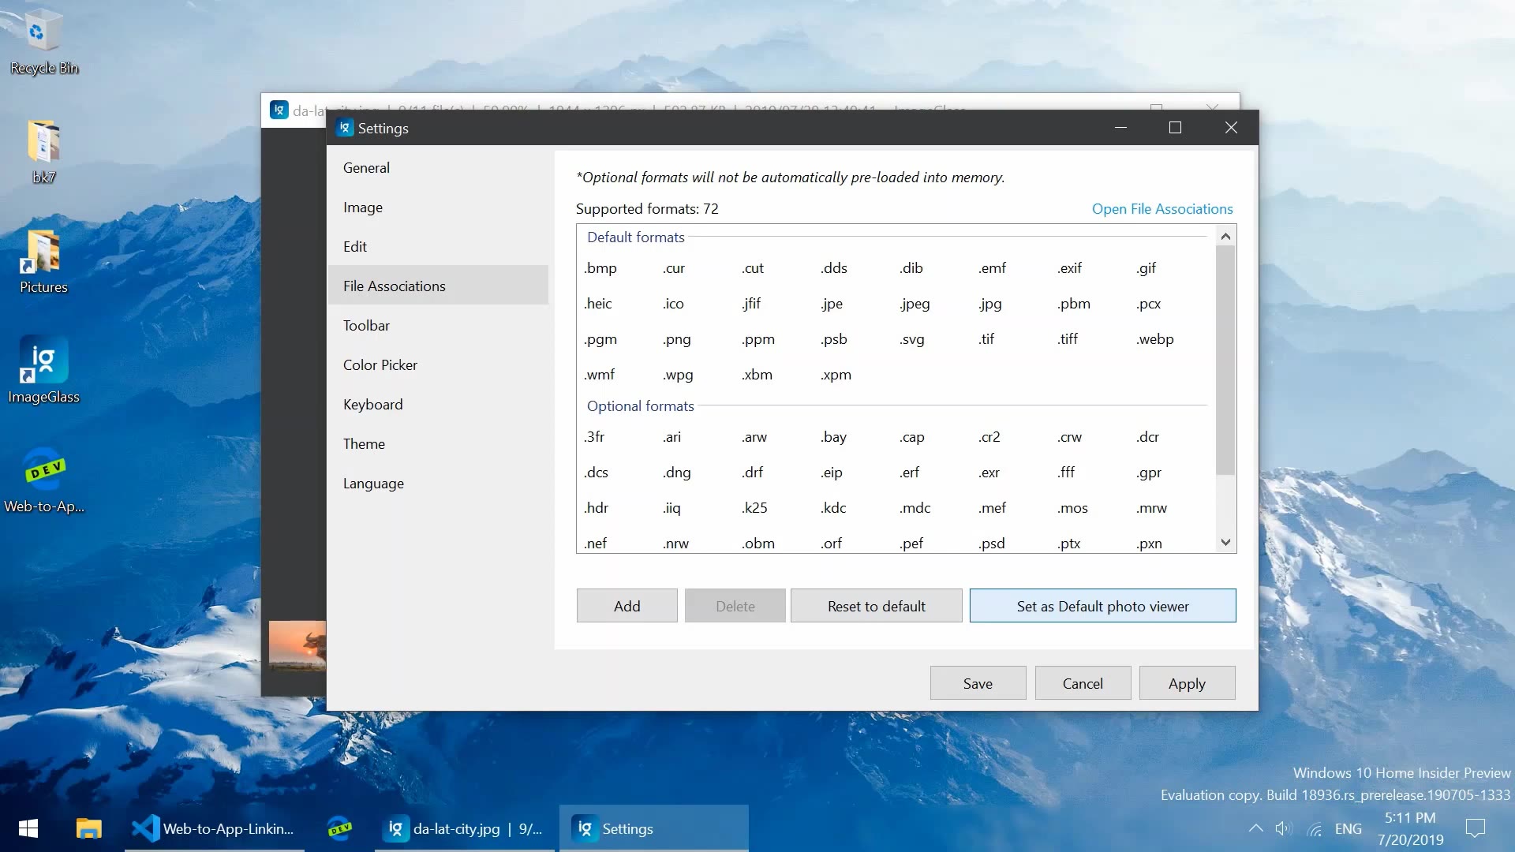
Task: Select the .svg format
Action: pos(912,339)
